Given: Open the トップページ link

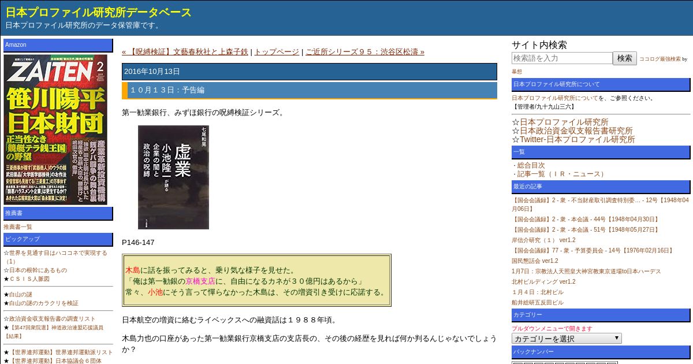Looking at the screenshot, I should pyautogui.click(x=277, y=51).
